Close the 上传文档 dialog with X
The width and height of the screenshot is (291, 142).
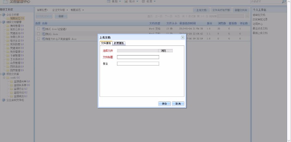182,37
